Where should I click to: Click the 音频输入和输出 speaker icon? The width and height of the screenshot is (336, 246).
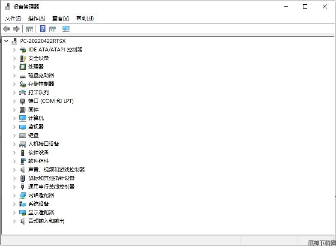23,221
